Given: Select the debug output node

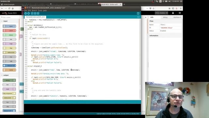Looking at the screenshot, I should 9,80.
